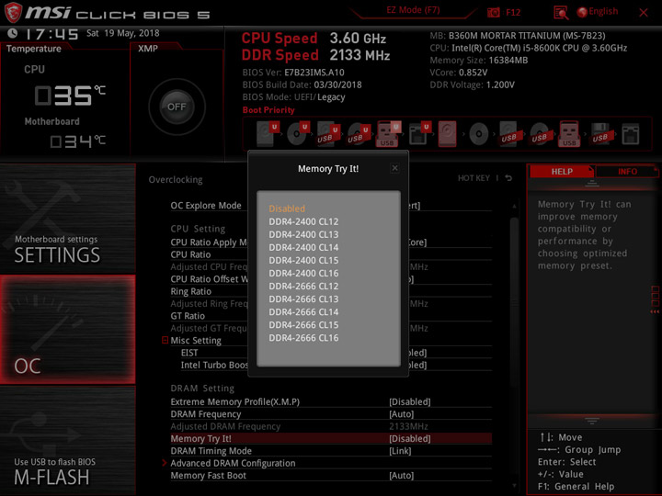Choose DDR4-2666 CL16 preset
The height and width of the screenshot is (496, 662).
303,338
